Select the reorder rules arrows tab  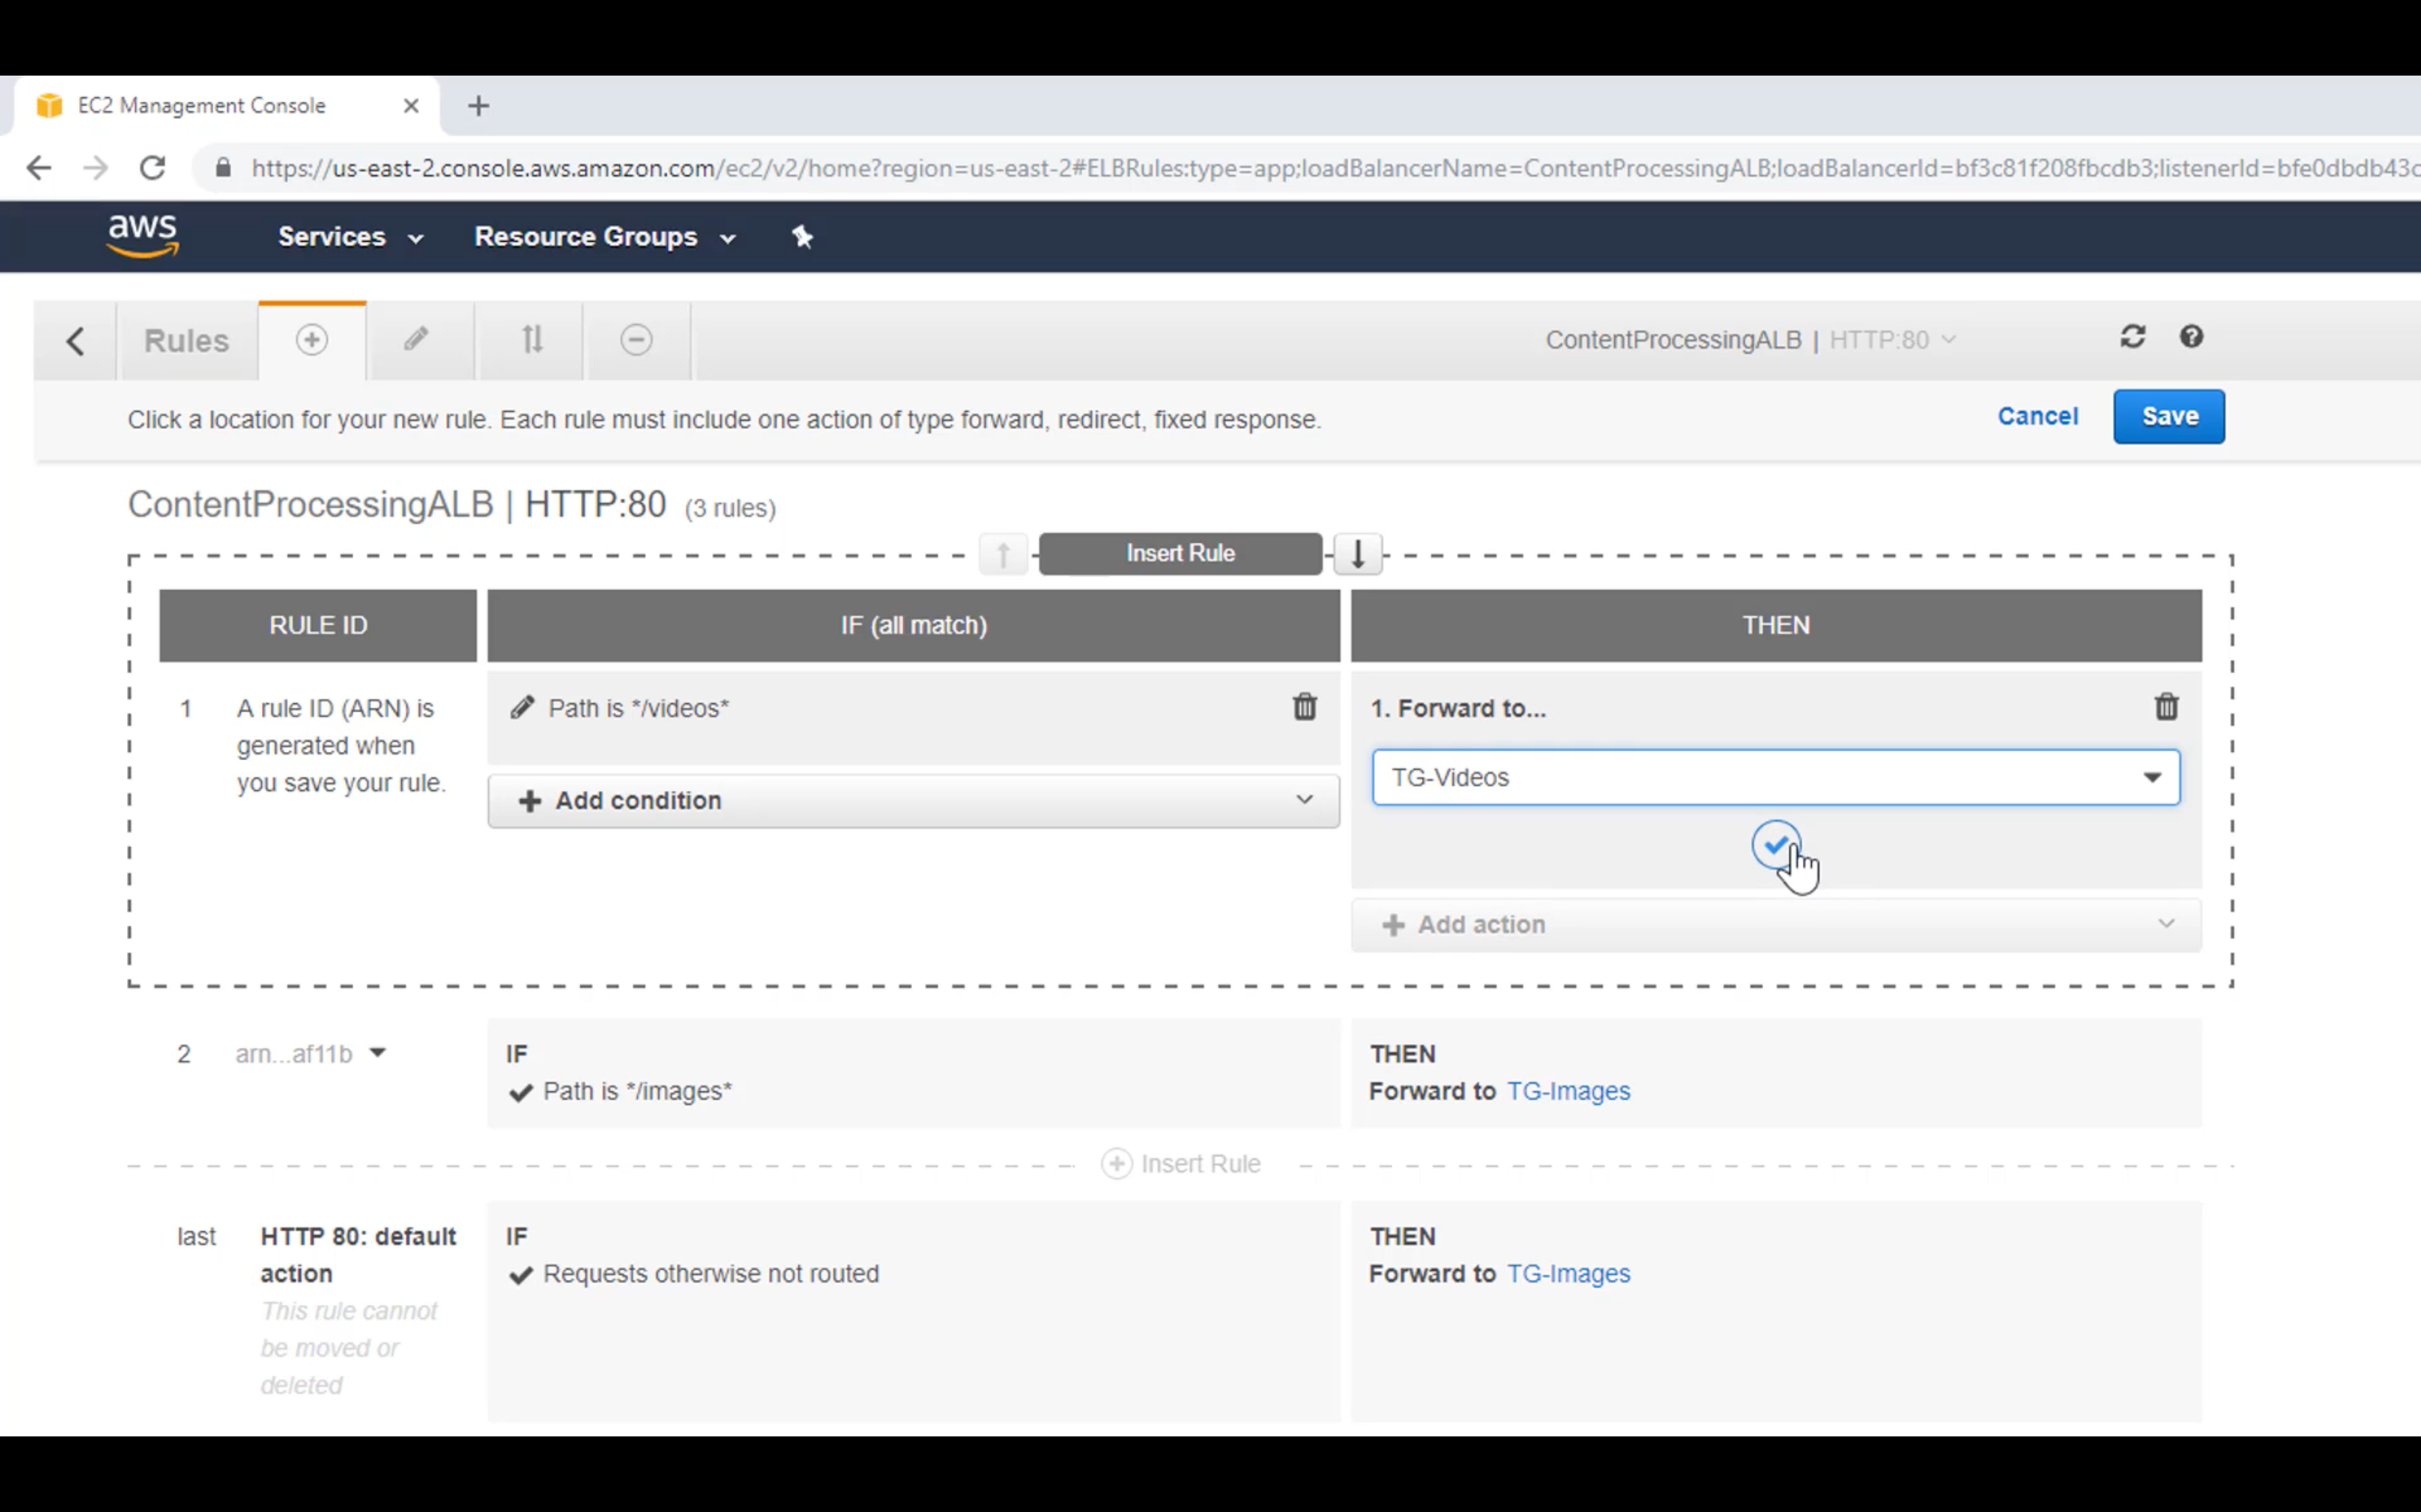532,340
